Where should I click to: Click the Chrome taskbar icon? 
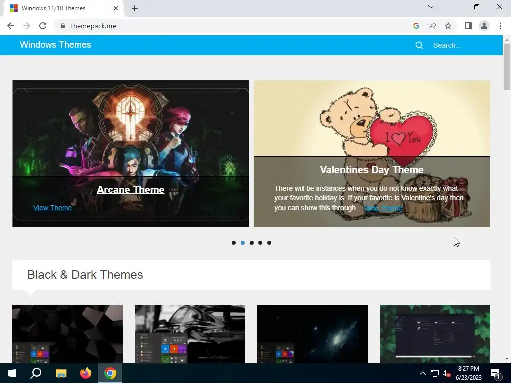110,373
